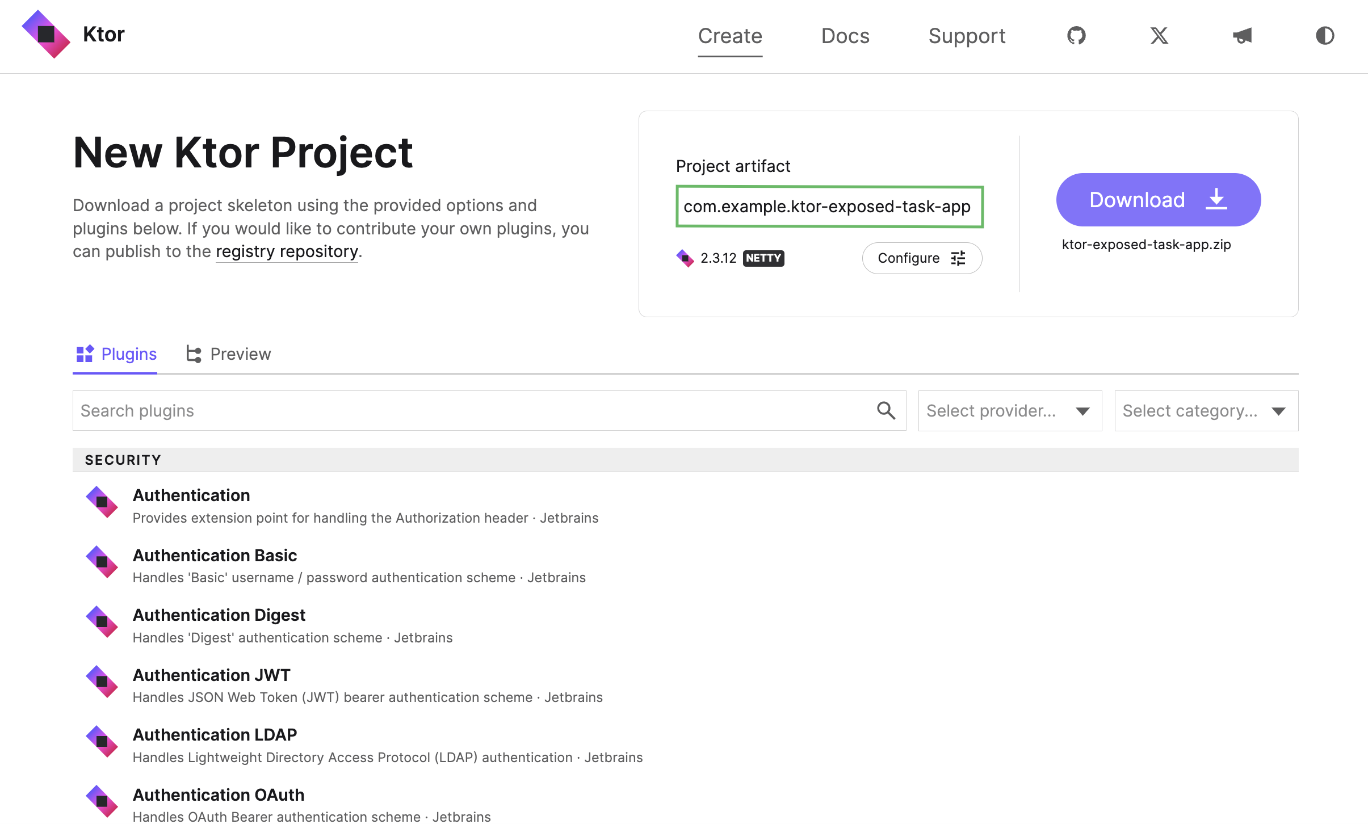Edit the project artifact name field
Image resolution: width=1368 pixels, height=824 pixels.
click(x=828, y=207)
